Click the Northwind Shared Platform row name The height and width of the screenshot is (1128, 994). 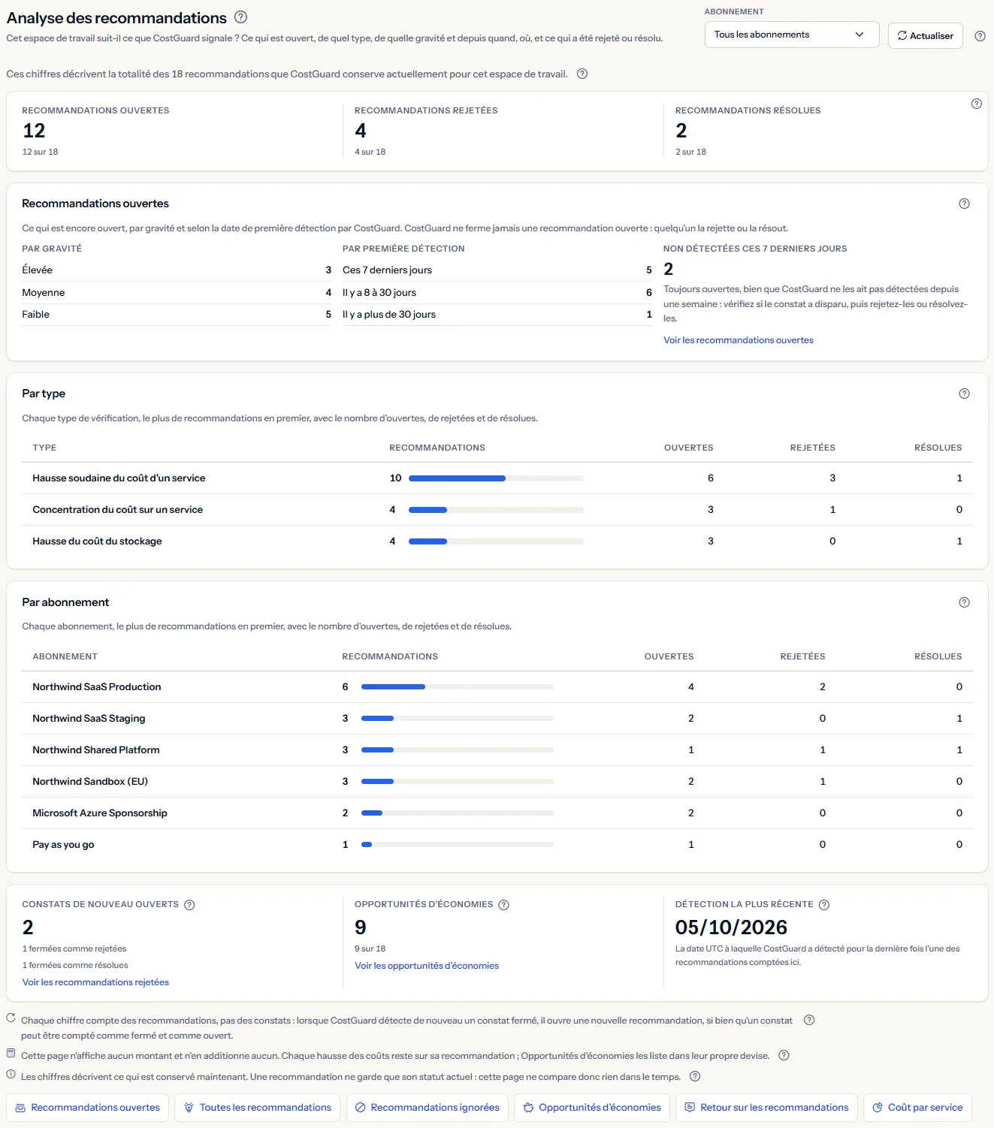pos(96,750)
